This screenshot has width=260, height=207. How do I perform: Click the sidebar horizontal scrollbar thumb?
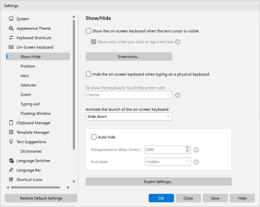coord(35,187)
